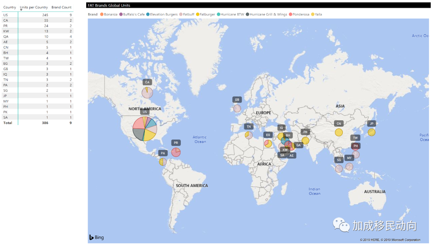Viewport: 431px width, 245px height.
Task: Select the EG row in country table
Action: (38, 63)
